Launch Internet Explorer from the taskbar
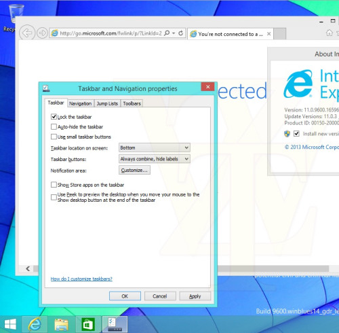This screenshot has width=339, height=333. pos(35,324)
